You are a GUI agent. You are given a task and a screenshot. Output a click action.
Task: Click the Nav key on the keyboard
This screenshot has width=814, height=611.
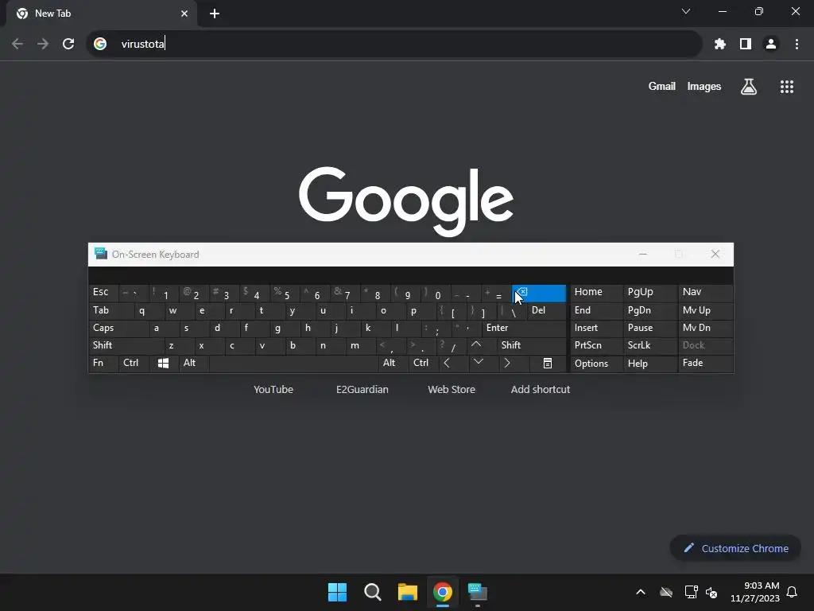tap(706, 292)
